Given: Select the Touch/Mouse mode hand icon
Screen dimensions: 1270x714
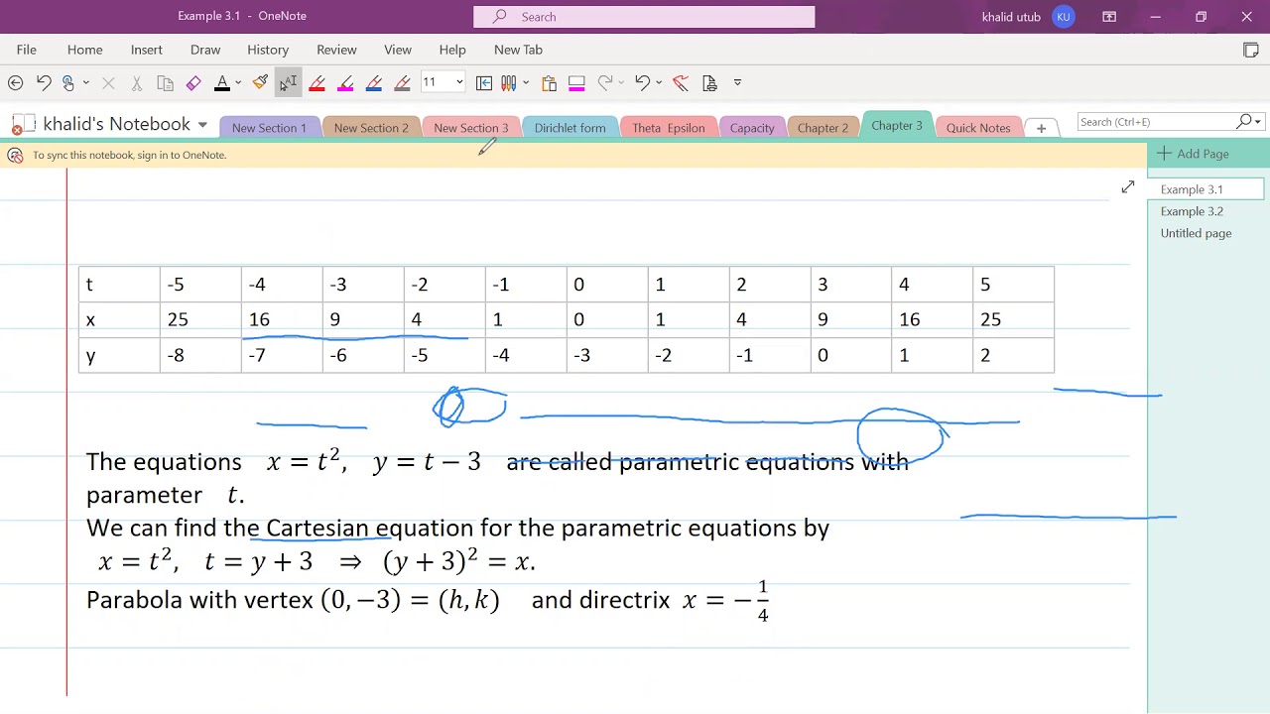Looking at the screenshot, I should [68, 83].
